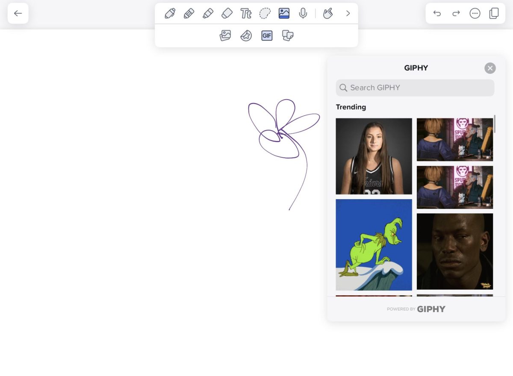Toggle the hand finger-drawing tool
513x376 pixels.
pos(328,13)
